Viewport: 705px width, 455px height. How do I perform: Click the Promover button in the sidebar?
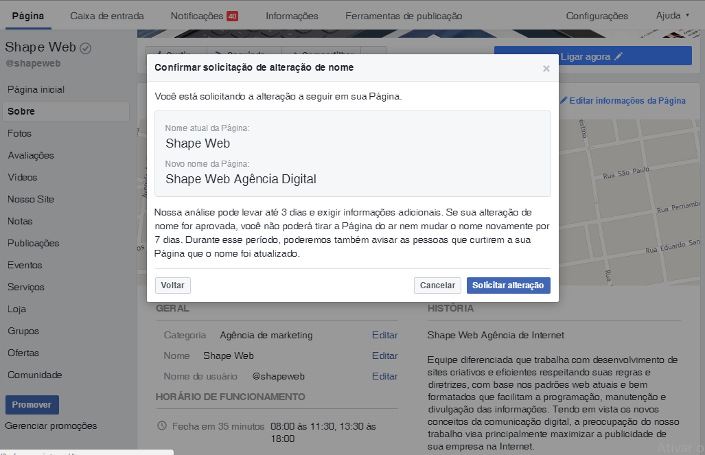(32, 405)
